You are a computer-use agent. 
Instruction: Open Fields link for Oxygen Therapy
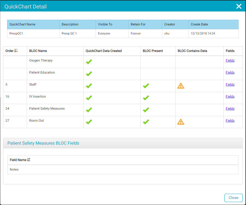230,60
